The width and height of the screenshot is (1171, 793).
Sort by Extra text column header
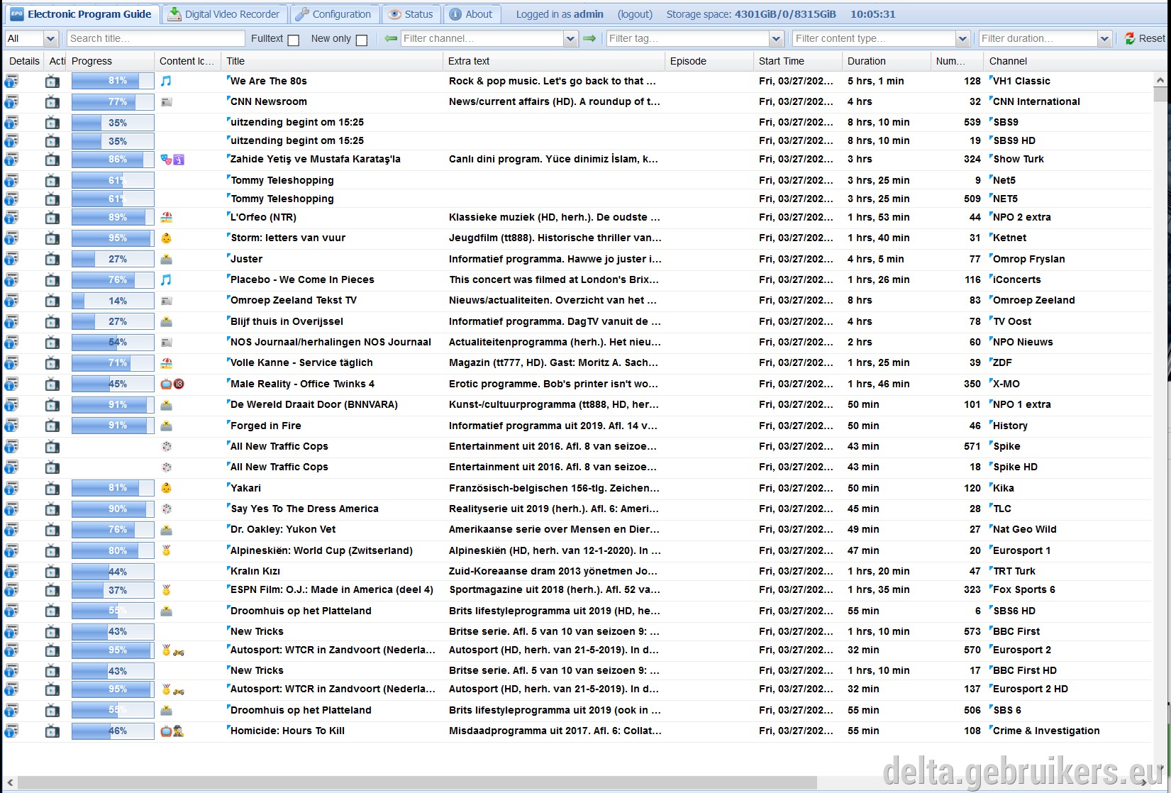point(553,61)
